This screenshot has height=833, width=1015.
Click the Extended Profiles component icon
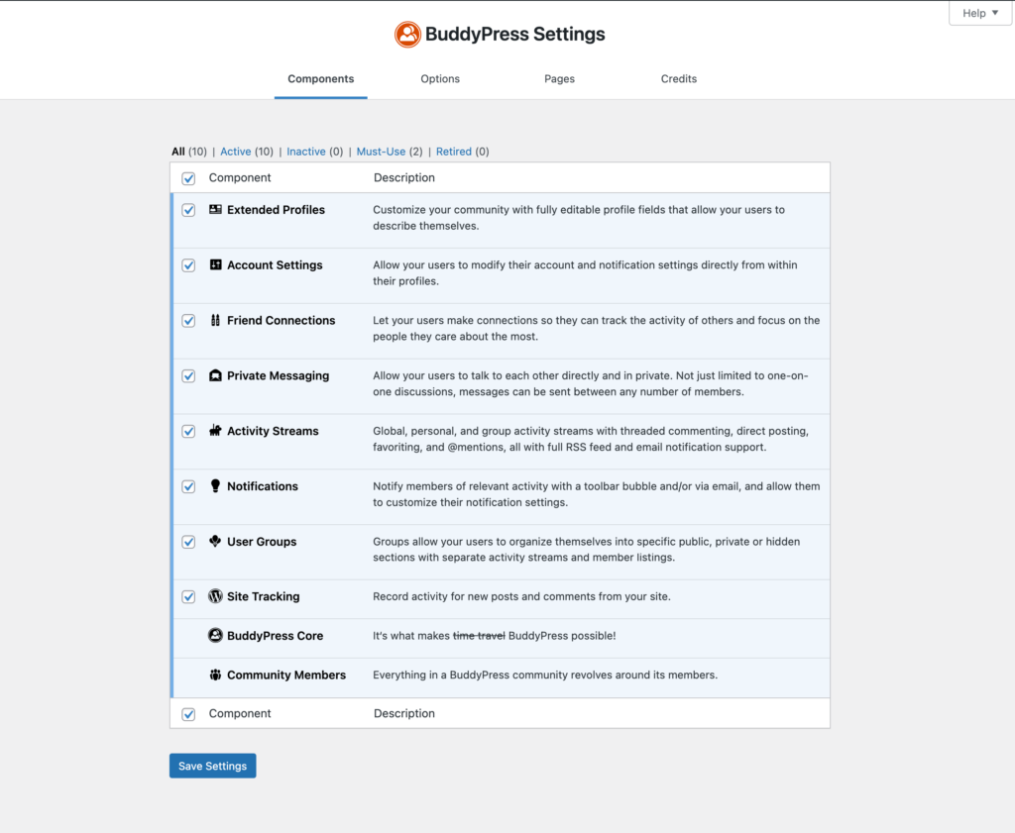tap(215, 210)
